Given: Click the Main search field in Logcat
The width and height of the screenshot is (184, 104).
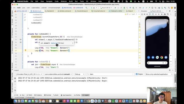Looking at the screenshot, I should pyautogui.click(x=110, y=74).
